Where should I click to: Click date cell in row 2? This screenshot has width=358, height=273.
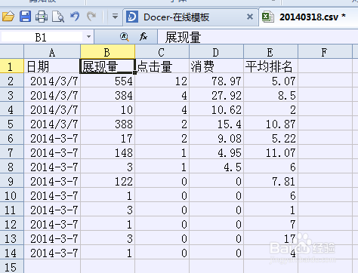click(x=52, y=81)
